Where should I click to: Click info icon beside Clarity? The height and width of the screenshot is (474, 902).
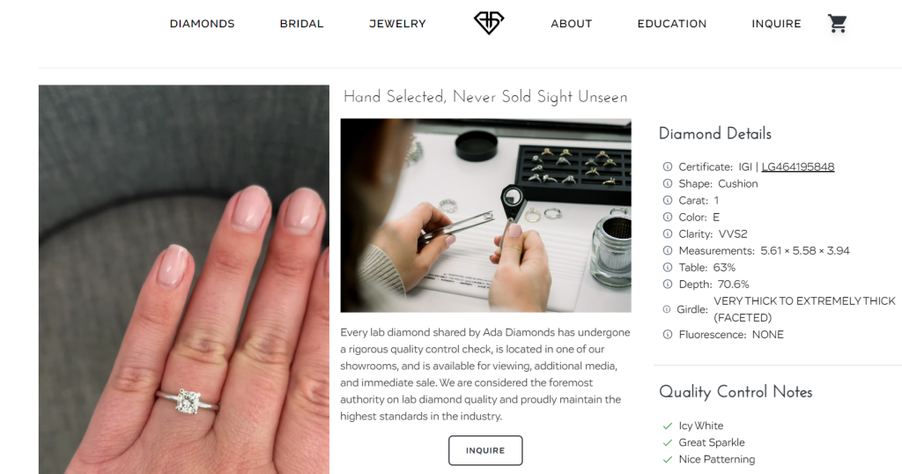click(x=668, y=233)
